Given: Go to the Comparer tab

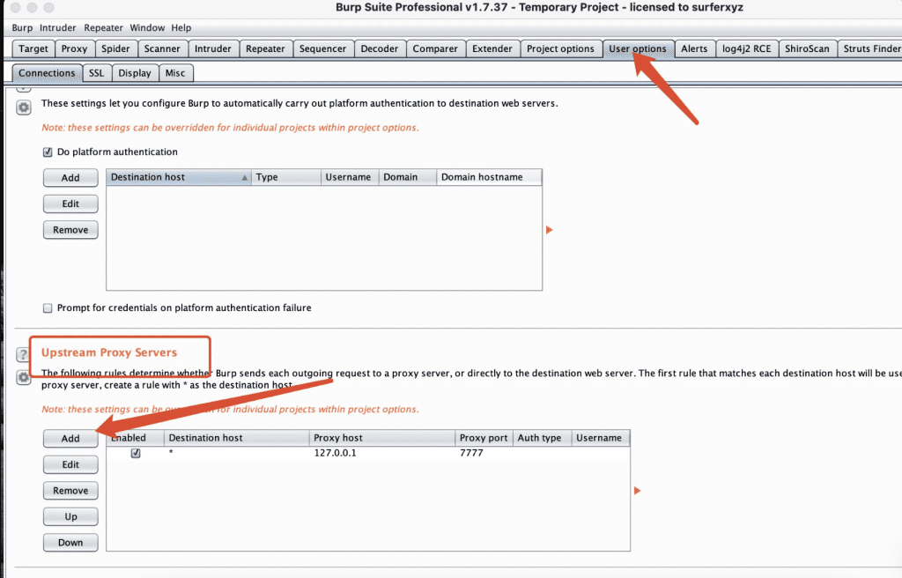Looking at the screenshot, I should coord(435,49).
